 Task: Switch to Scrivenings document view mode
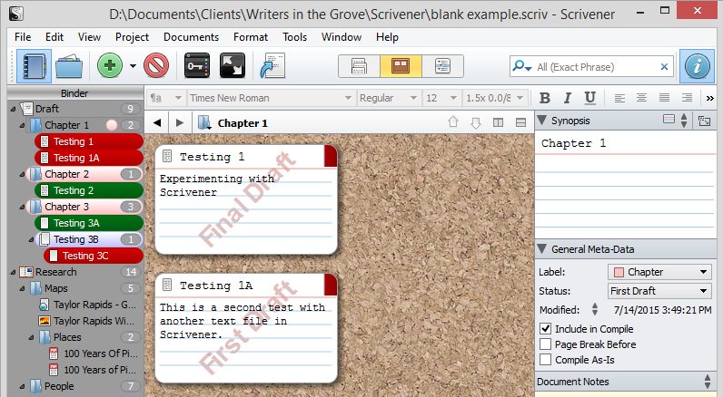coord(359,66)
